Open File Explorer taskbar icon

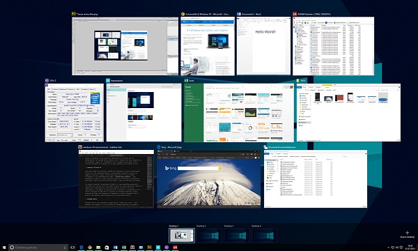(98, 248)
